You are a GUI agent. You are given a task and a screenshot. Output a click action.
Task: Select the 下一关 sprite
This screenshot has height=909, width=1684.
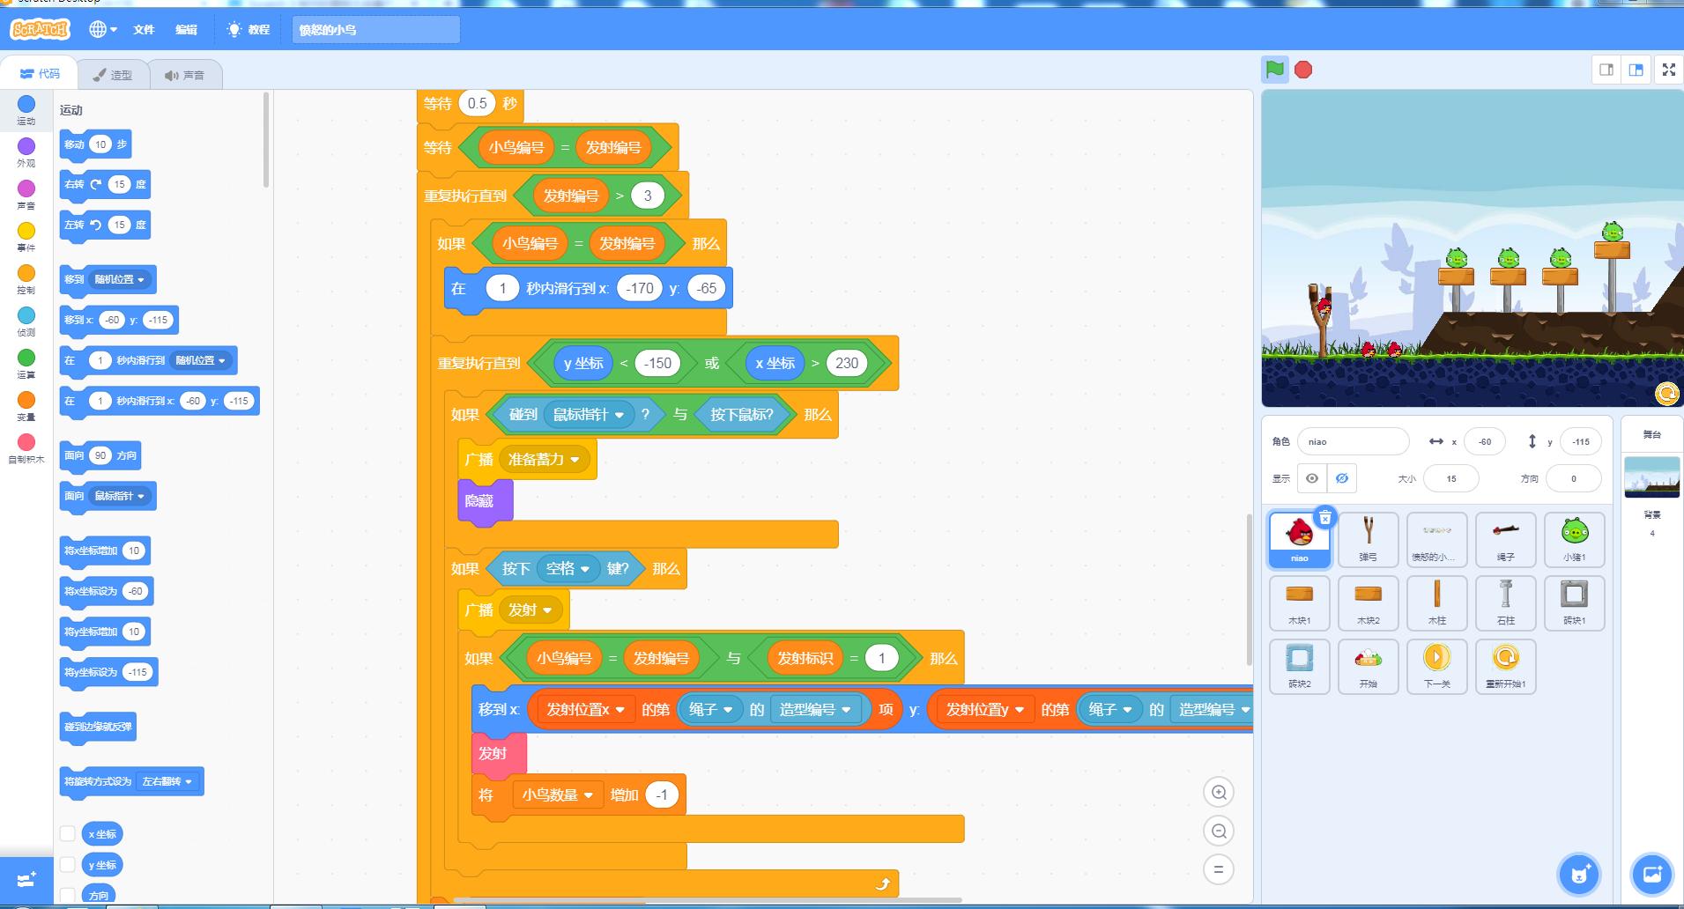(x=1437, y=666)
